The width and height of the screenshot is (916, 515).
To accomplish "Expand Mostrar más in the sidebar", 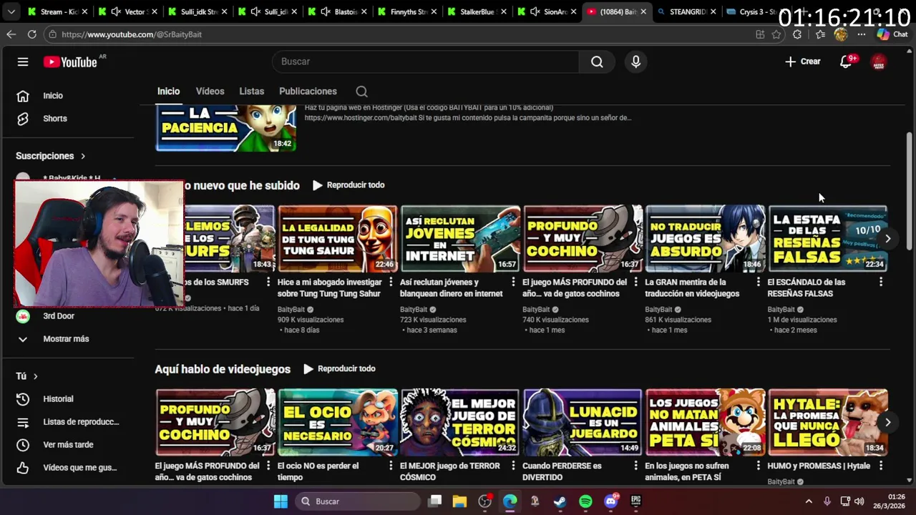I will pyautogui.click(x=67, y=339).
